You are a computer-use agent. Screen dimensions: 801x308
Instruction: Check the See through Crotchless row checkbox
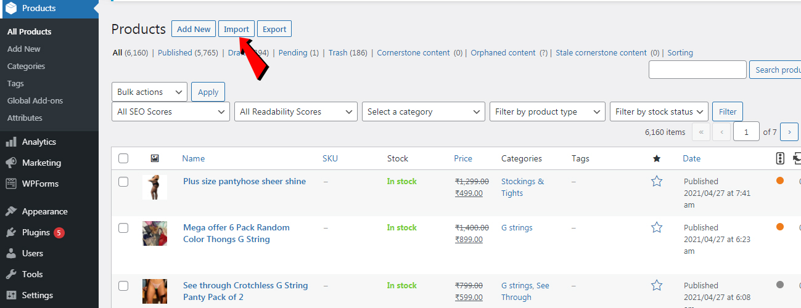[123, 286]
